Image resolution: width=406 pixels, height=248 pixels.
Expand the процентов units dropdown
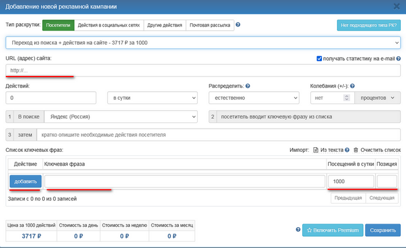click(377, 98)
